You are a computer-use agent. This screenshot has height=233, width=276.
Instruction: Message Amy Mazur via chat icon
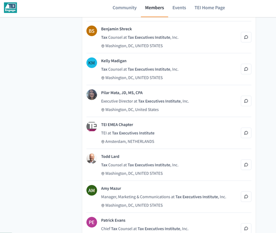click(246, 197)
